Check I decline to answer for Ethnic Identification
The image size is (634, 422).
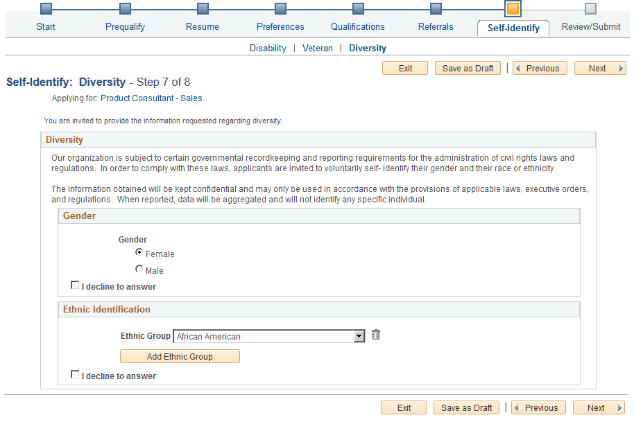coord(75,374)
